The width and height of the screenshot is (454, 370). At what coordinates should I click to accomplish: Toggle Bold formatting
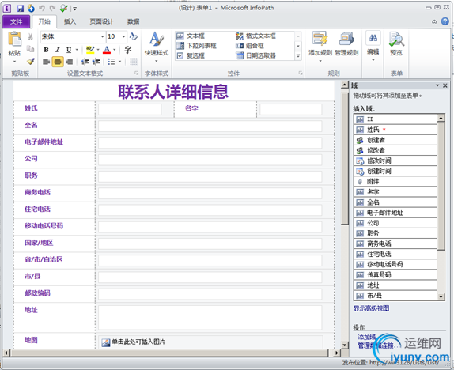46,50
